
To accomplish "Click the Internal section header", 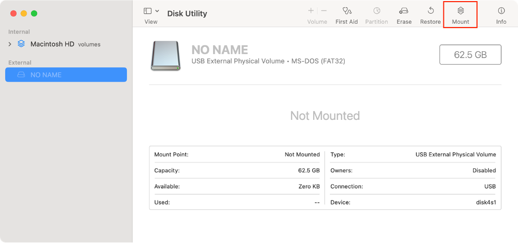I will coord(19,31).
